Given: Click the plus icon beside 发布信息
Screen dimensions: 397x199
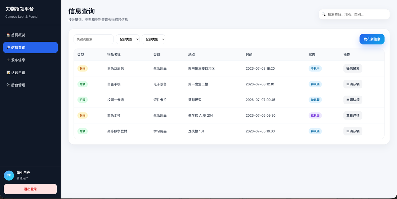Looking at the screenshot, I should (8, 60).
